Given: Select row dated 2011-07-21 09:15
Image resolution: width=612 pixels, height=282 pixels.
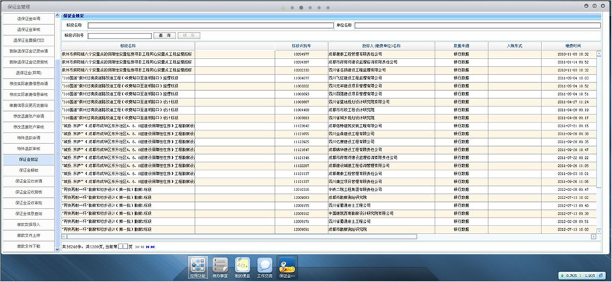Looking at the screenshot, I should click(329, 126).
